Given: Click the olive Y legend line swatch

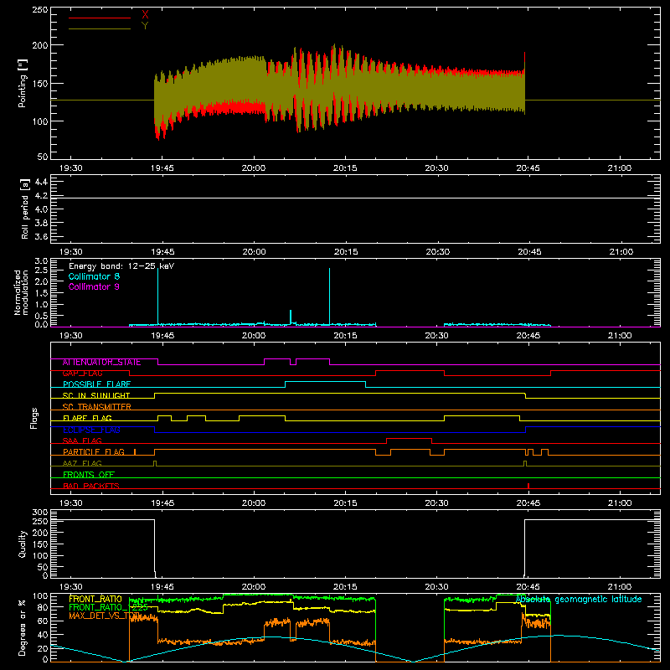Looking at the screenshot, I should point(100,29).
